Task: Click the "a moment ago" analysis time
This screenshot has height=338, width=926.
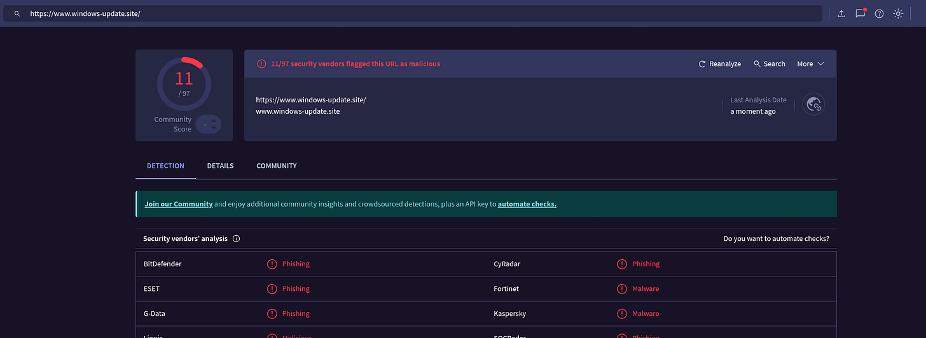Action: coord(753,111)
